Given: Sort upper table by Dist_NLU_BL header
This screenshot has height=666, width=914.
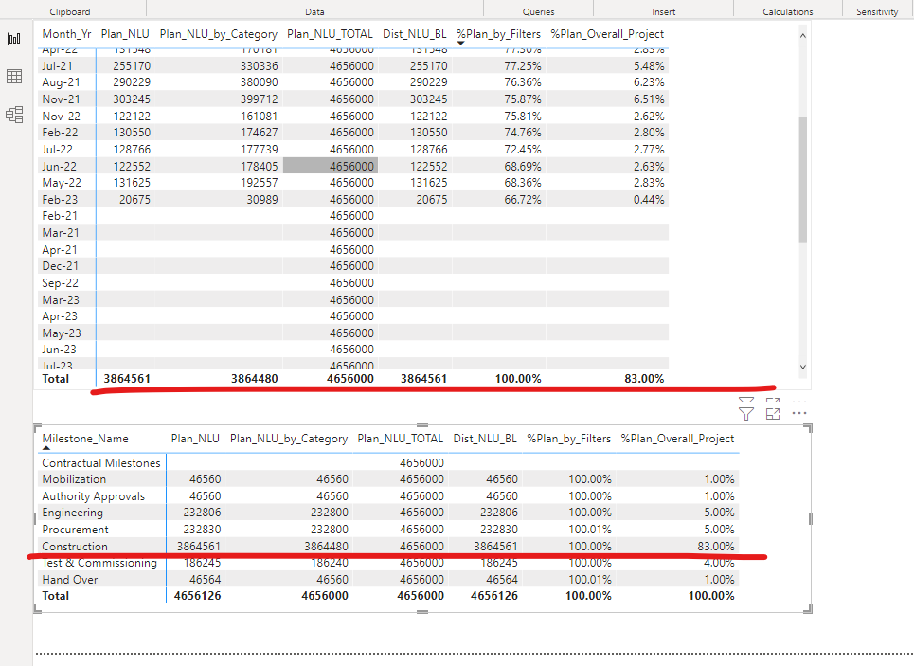Looking at the screenshot, I should [x=415, y=34].
